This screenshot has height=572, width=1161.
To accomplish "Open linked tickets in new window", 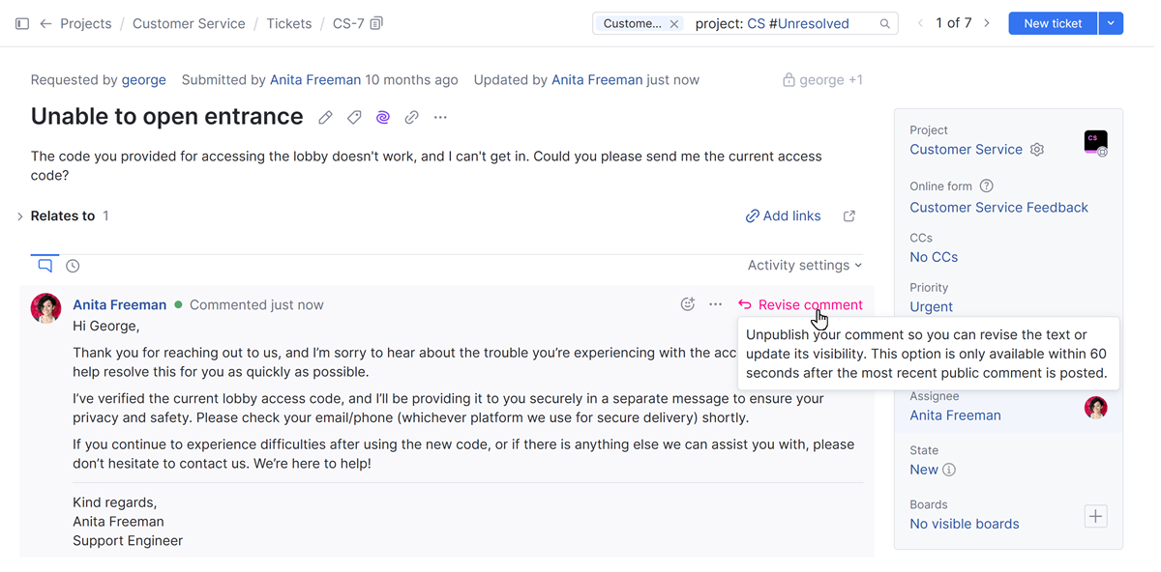I will [849, 216].
